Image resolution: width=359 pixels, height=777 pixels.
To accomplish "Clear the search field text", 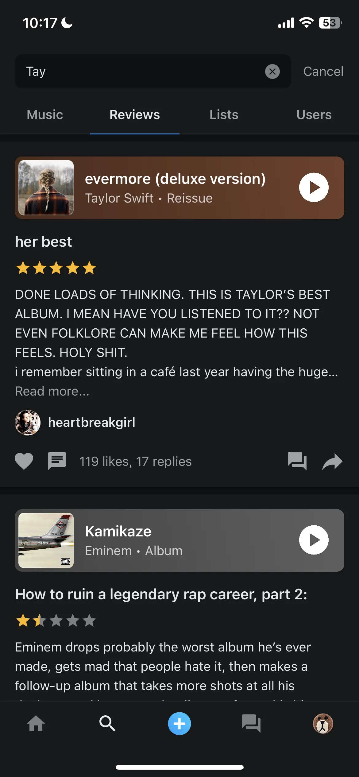I will coord(272,72).
